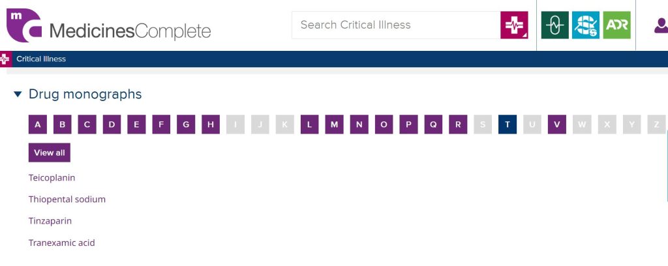Screen dimensions: 668x266
Task: Click the small cross icon beside Critical Illness
Action: tap(5, 59)
